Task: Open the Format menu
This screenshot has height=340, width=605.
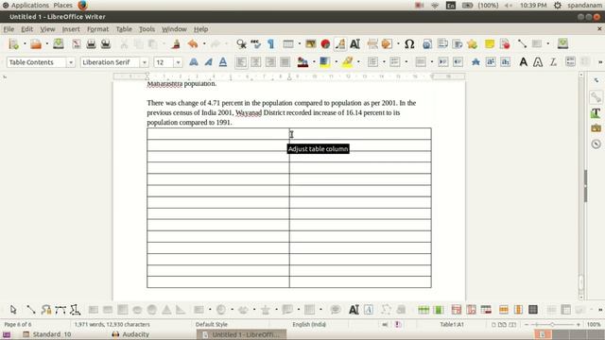Action: tap(97, 29)
